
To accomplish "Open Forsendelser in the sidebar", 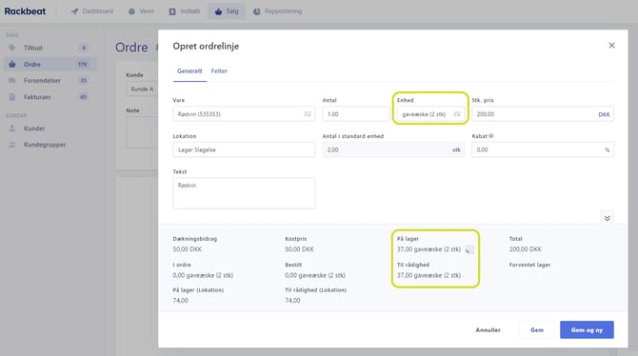I will tap(50, 80).
